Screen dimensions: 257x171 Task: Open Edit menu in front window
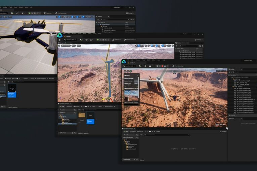click(x=132, y=60)
